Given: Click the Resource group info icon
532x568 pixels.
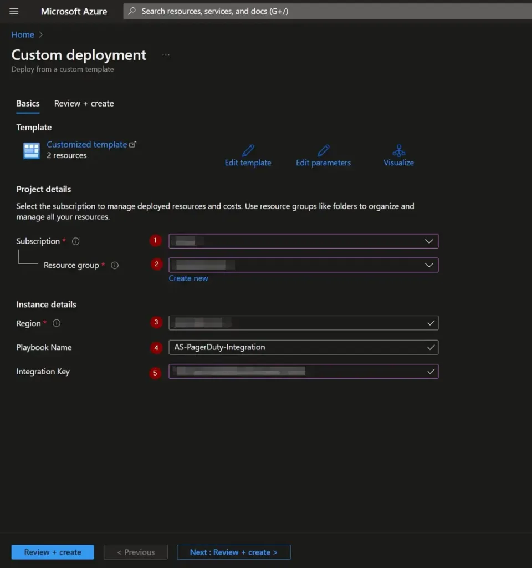Looking at the screenshot, I should (x=114, y=265).
